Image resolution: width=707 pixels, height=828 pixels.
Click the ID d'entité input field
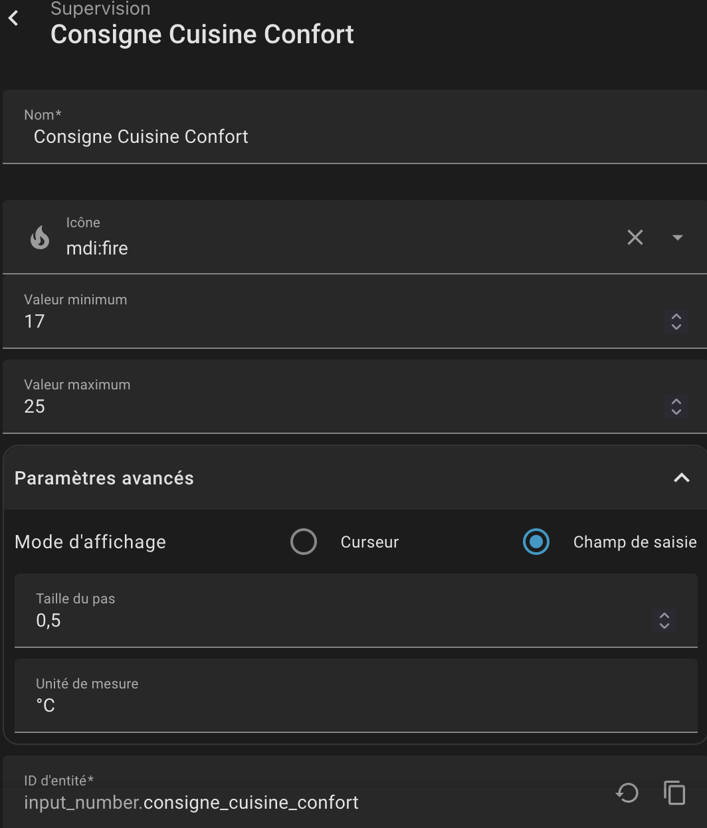(266, 803)
